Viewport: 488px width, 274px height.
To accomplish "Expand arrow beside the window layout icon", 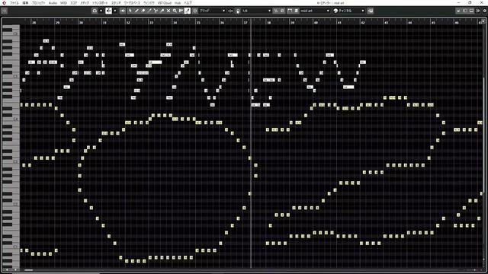I will [101, 11].
